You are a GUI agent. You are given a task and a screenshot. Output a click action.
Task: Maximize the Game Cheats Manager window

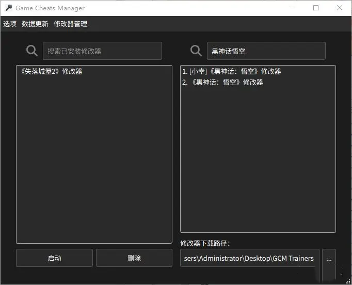(316, 8)
